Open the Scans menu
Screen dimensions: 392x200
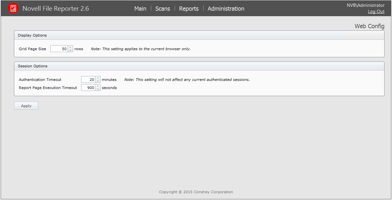163,9
